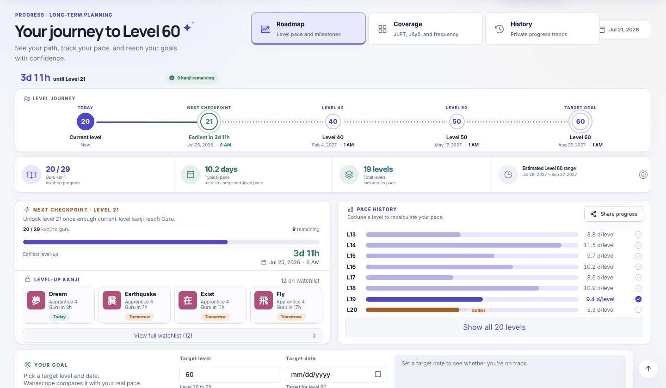666x388 pixels.
Task: Click the scroll-to-top arrow button
Action: [x=648, y=369]
